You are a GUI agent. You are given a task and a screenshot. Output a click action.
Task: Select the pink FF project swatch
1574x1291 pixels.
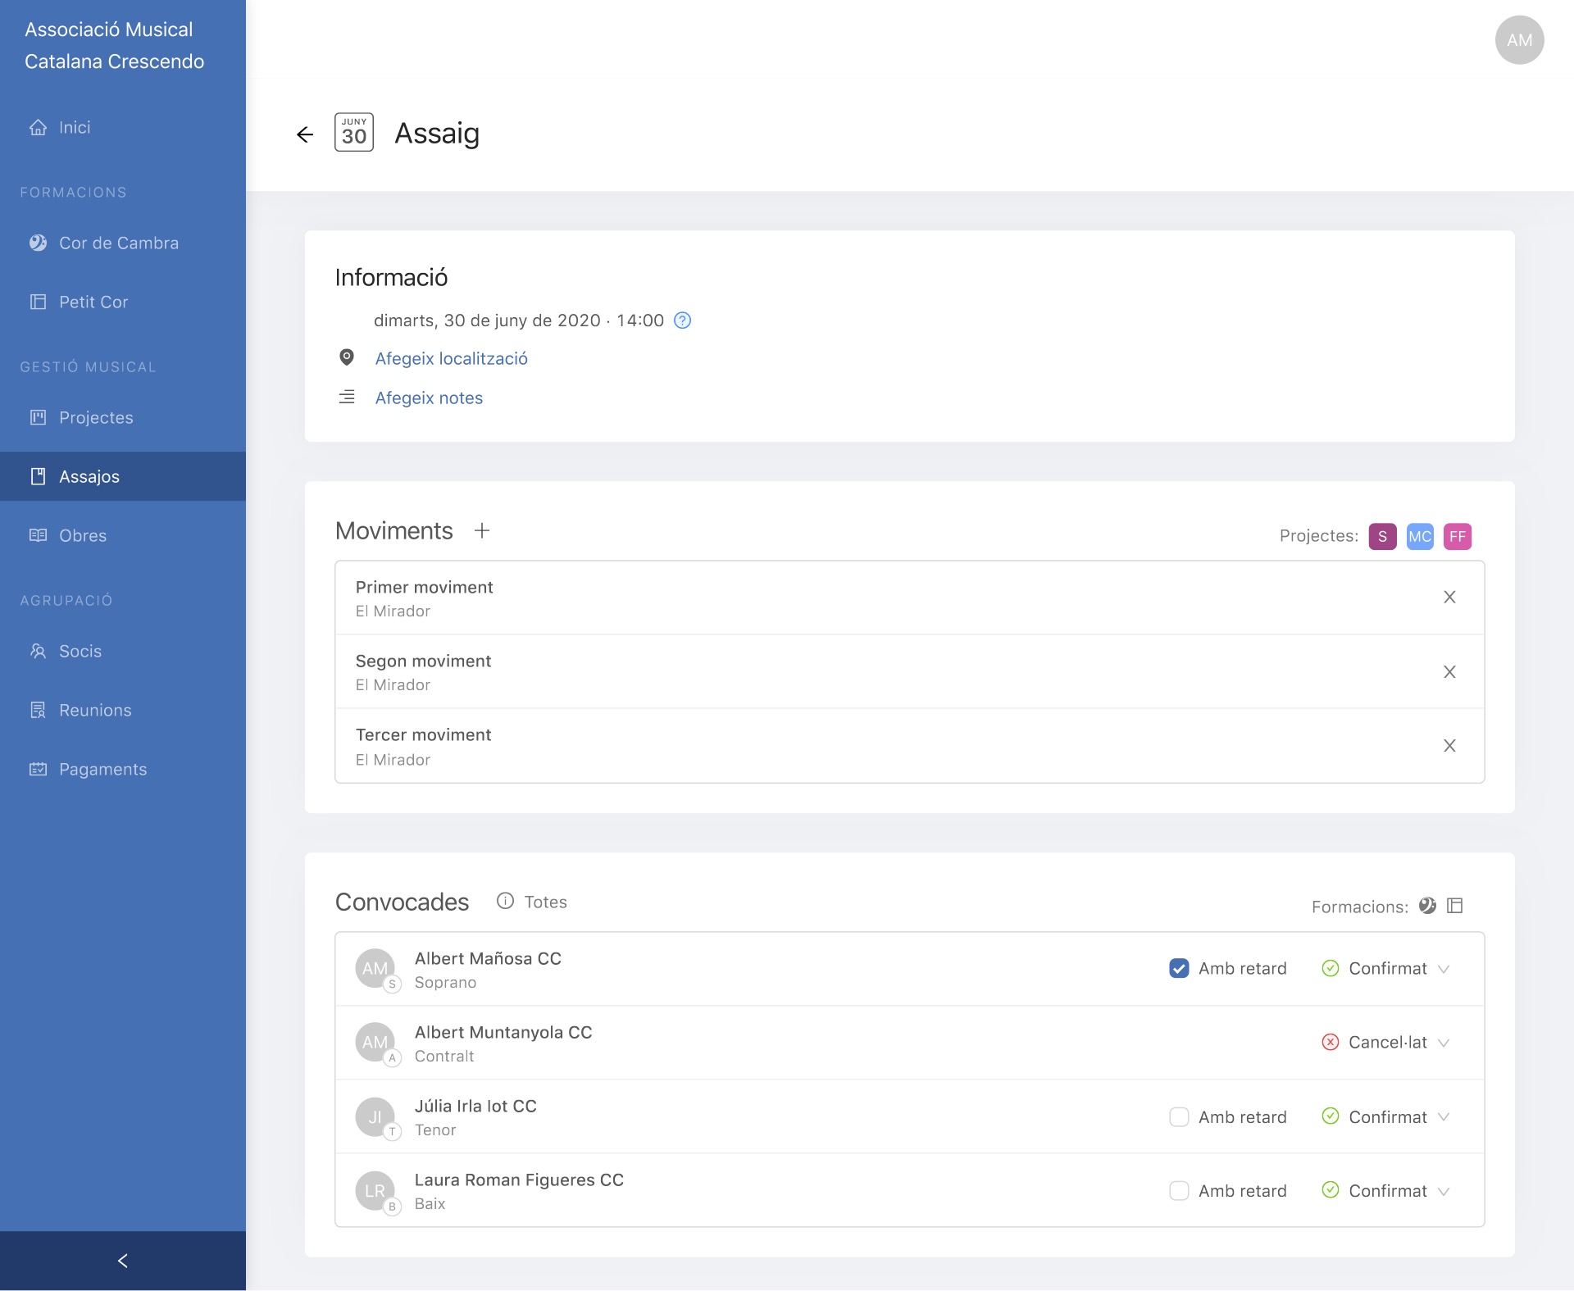(1457, 537)
